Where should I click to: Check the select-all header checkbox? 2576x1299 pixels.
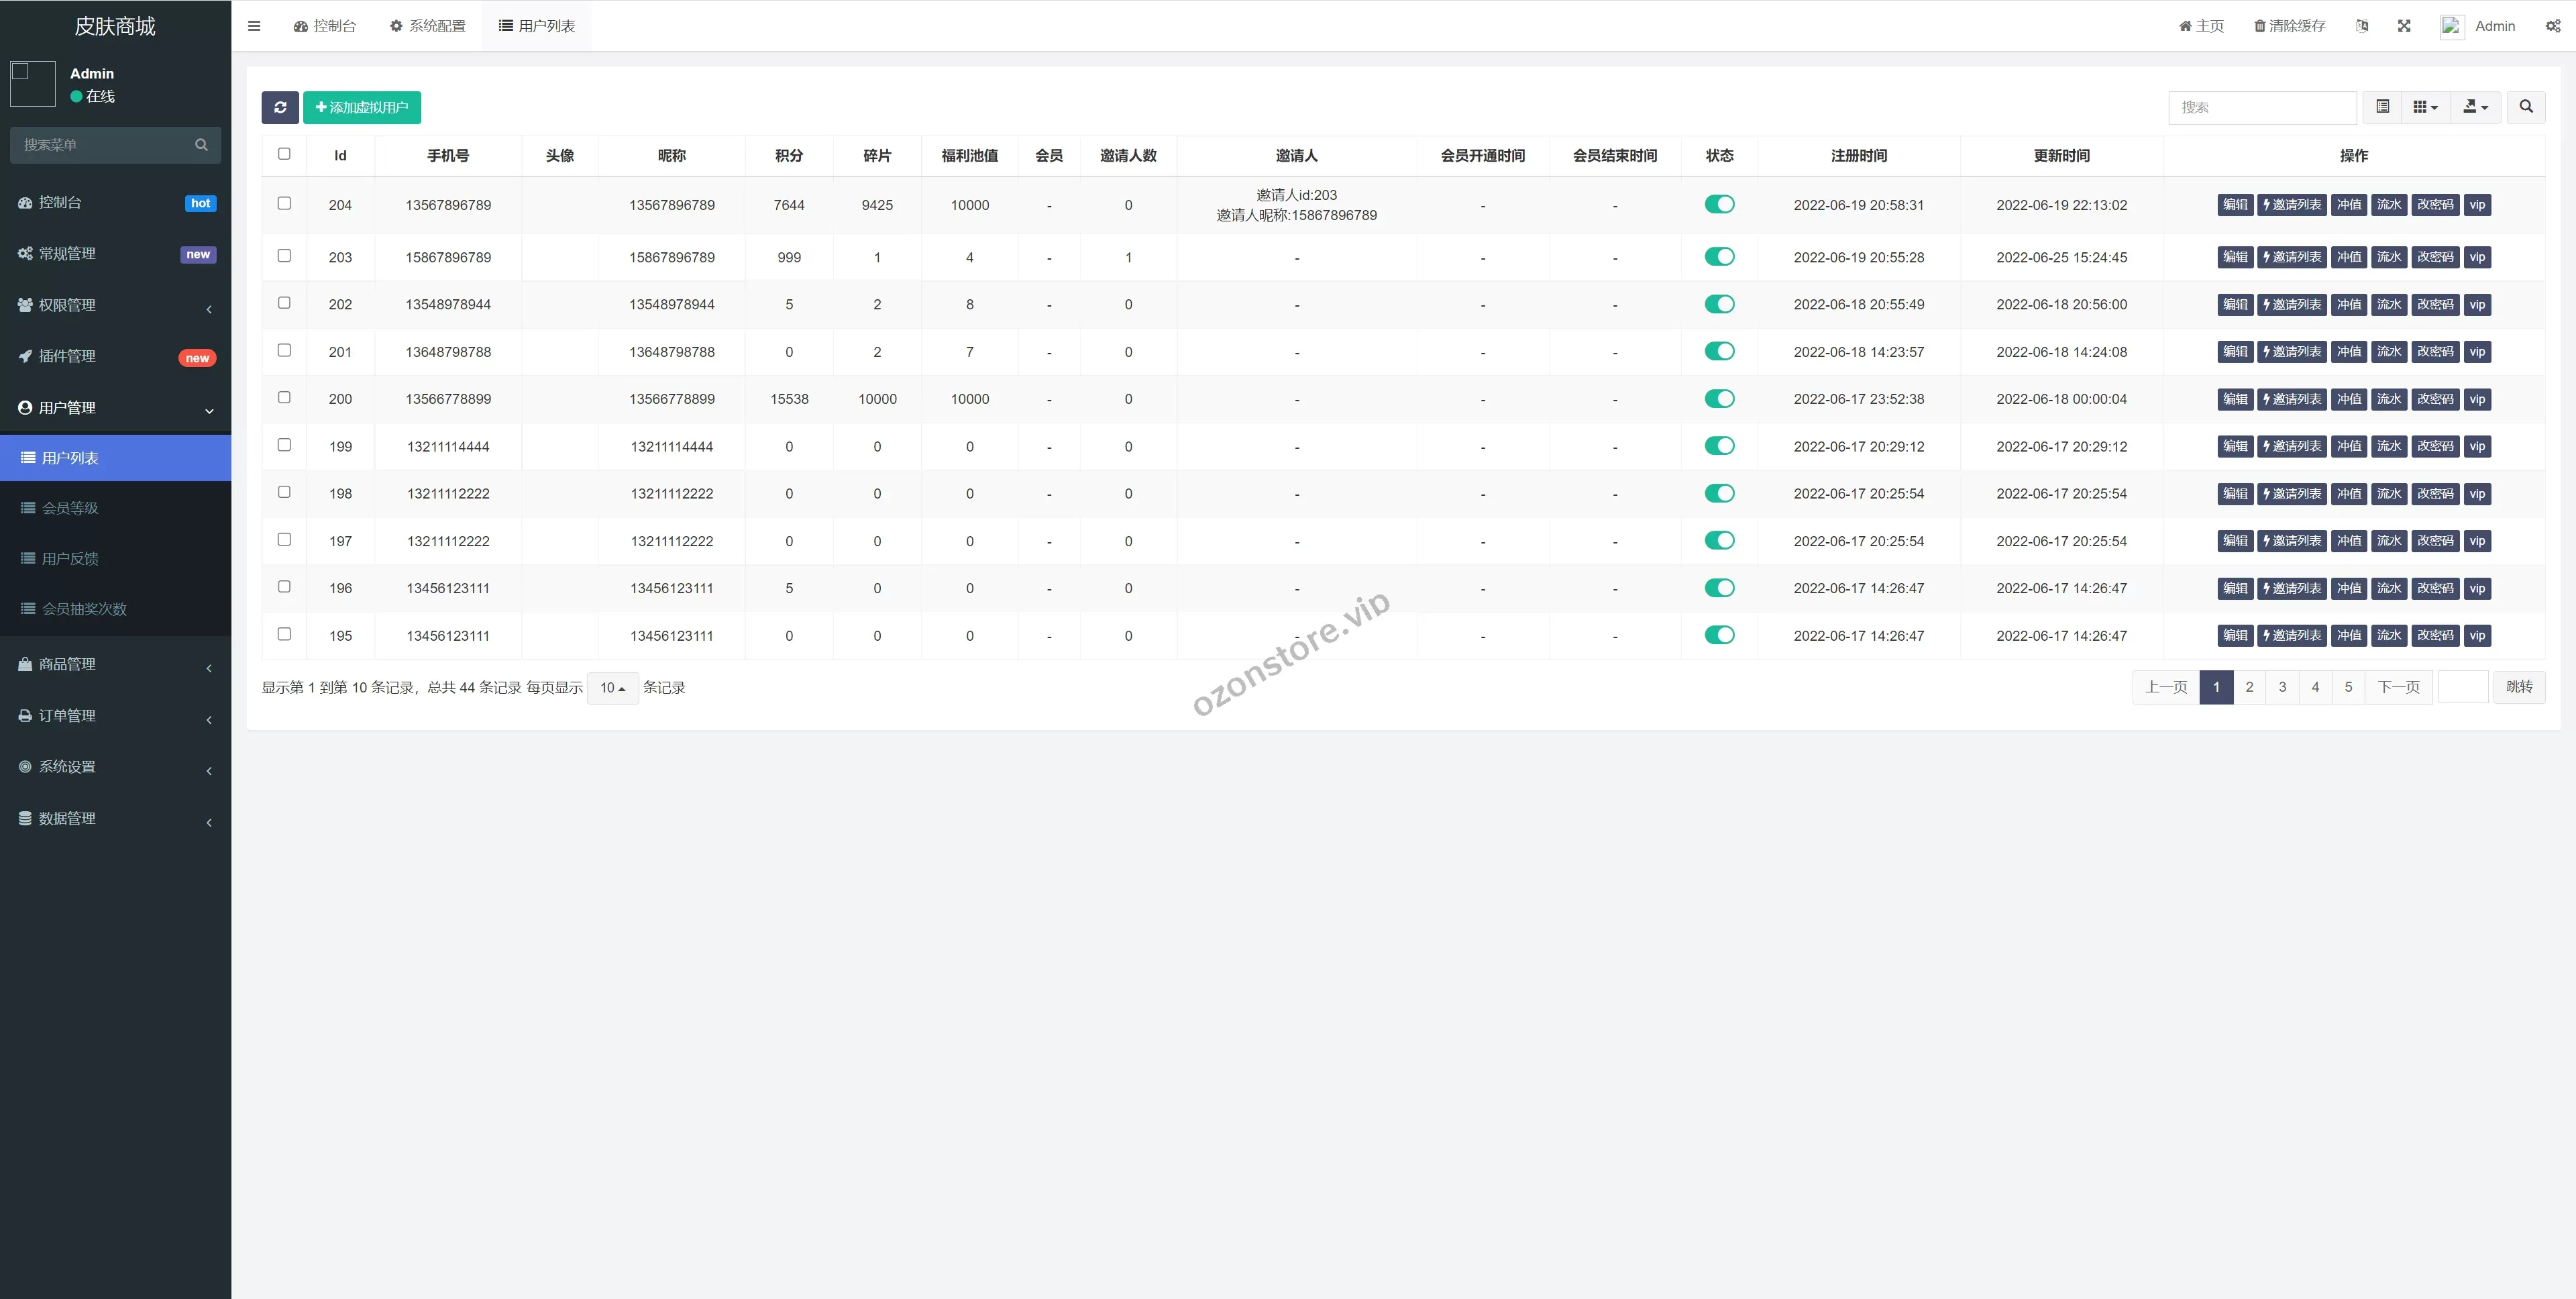point(284,154)
